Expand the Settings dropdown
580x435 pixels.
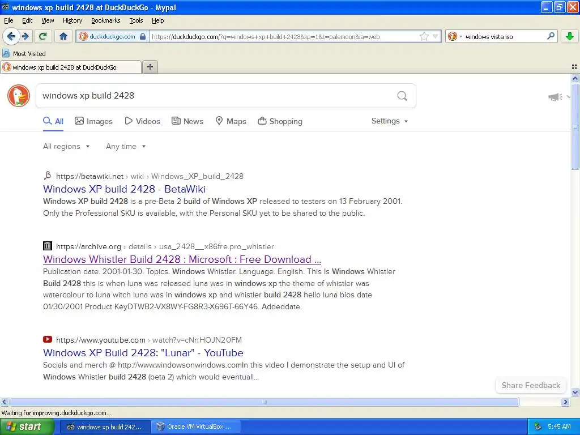coord(390,121)
